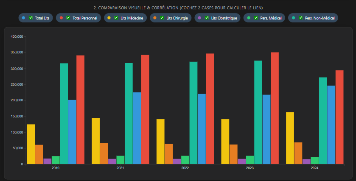356x181 pixels.
Task: Click the yellow dot beside Lits Médecine
Action: pyautogui.click(x=110, y=18)
